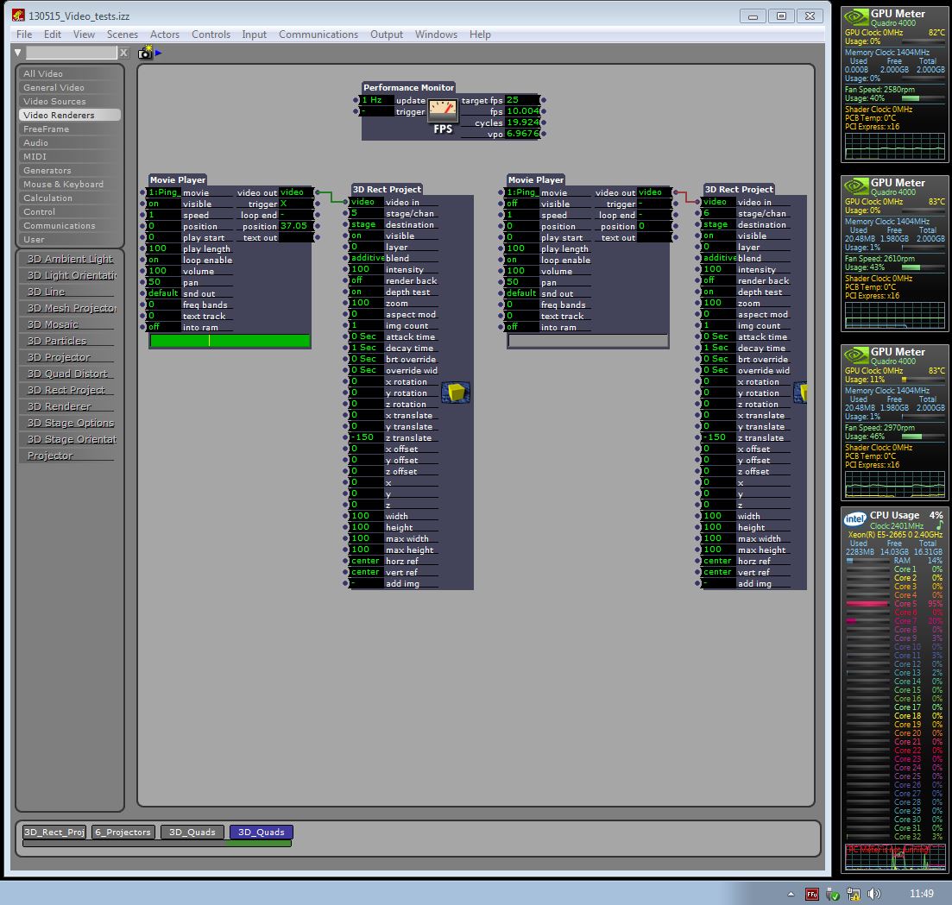Toggle second 3D Rect Project render back value
This screenshot has height=905, width=952.
tap(719, 280)
